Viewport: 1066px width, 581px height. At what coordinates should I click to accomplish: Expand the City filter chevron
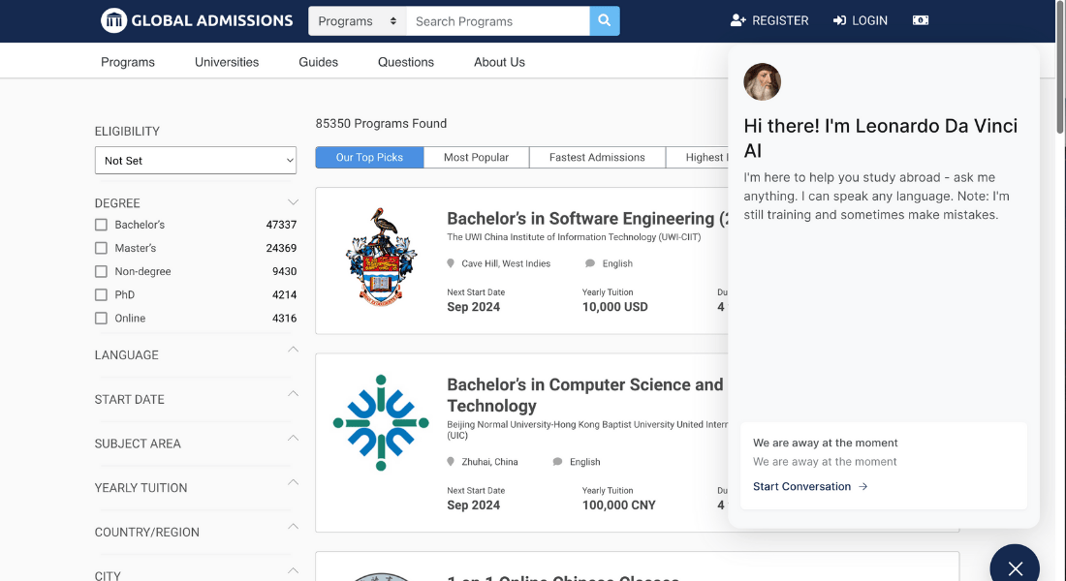tap(293, 570)
